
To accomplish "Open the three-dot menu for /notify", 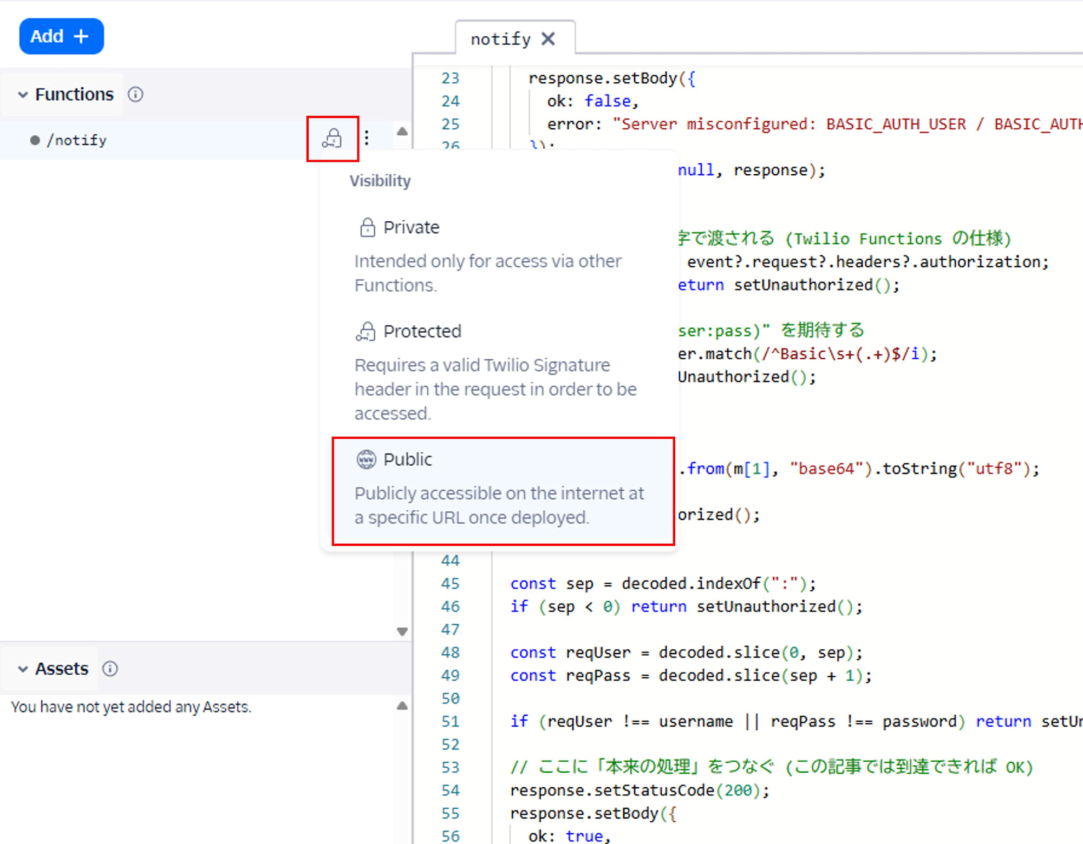I will click(x=367, y=139).
